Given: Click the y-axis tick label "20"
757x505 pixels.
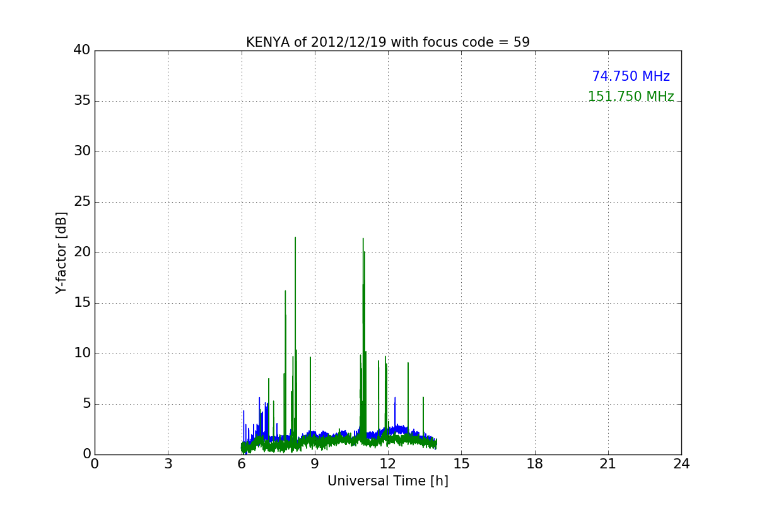Looking at the screenshot, I should 82,252.
